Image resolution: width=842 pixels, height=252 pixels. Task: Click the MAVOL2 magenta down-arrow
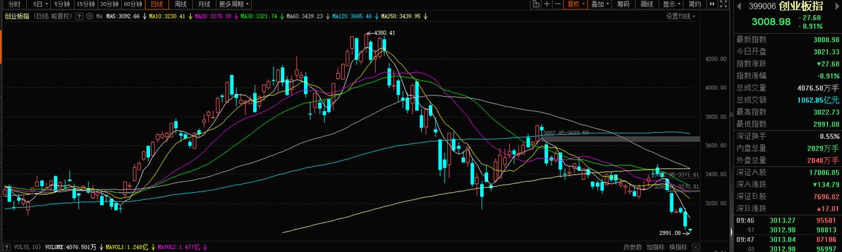pyautogui.click(x=205, y=247)
